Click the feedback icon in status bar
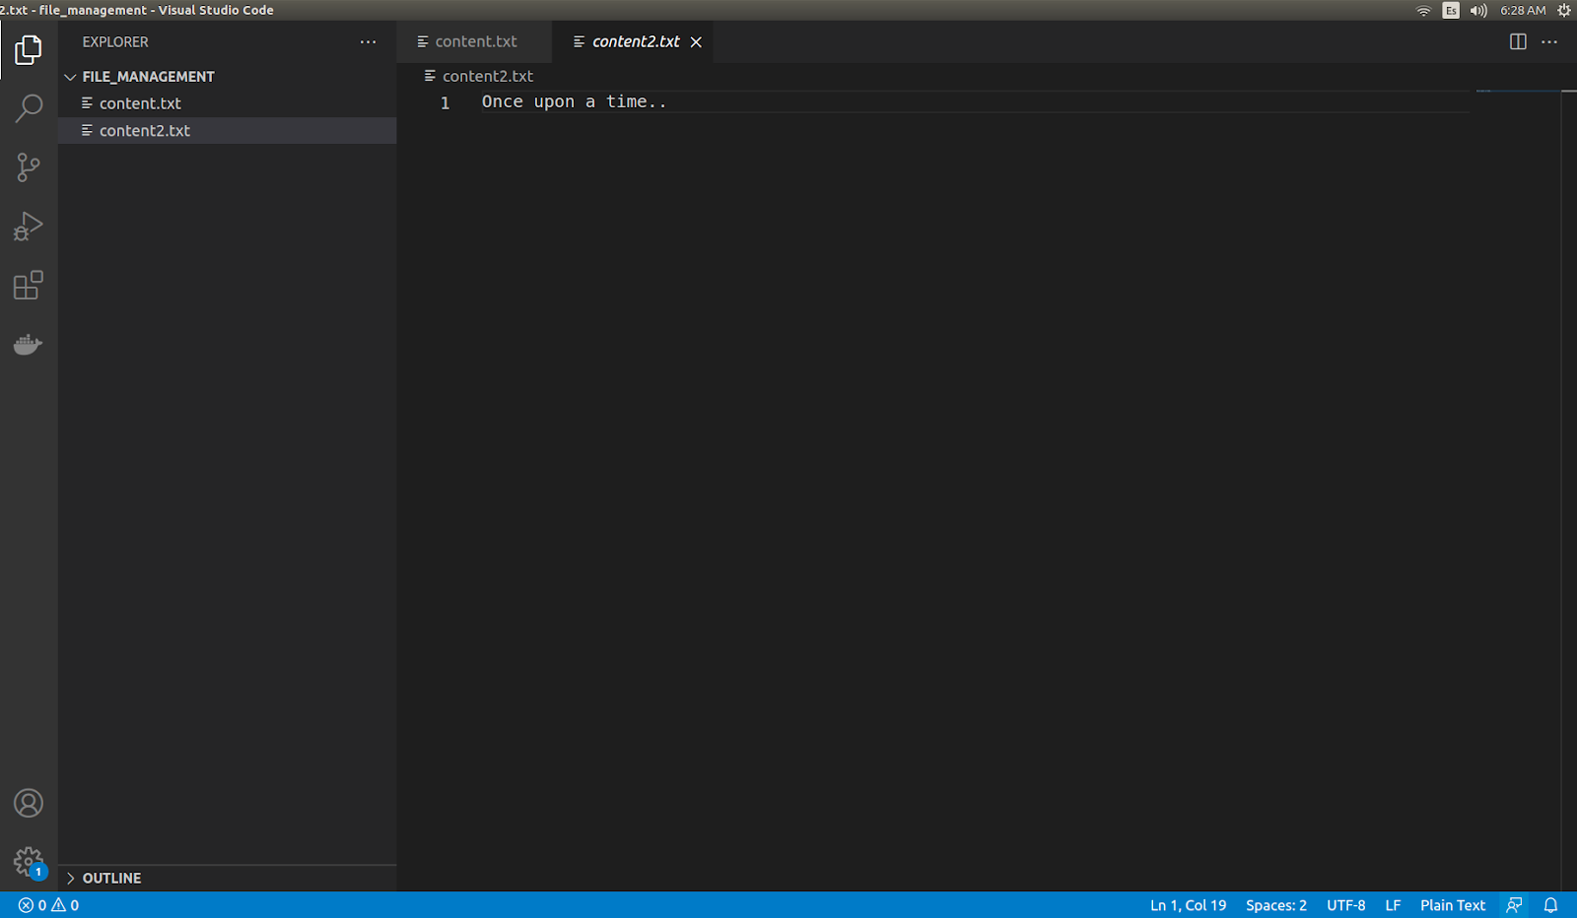 point(1514,905)
